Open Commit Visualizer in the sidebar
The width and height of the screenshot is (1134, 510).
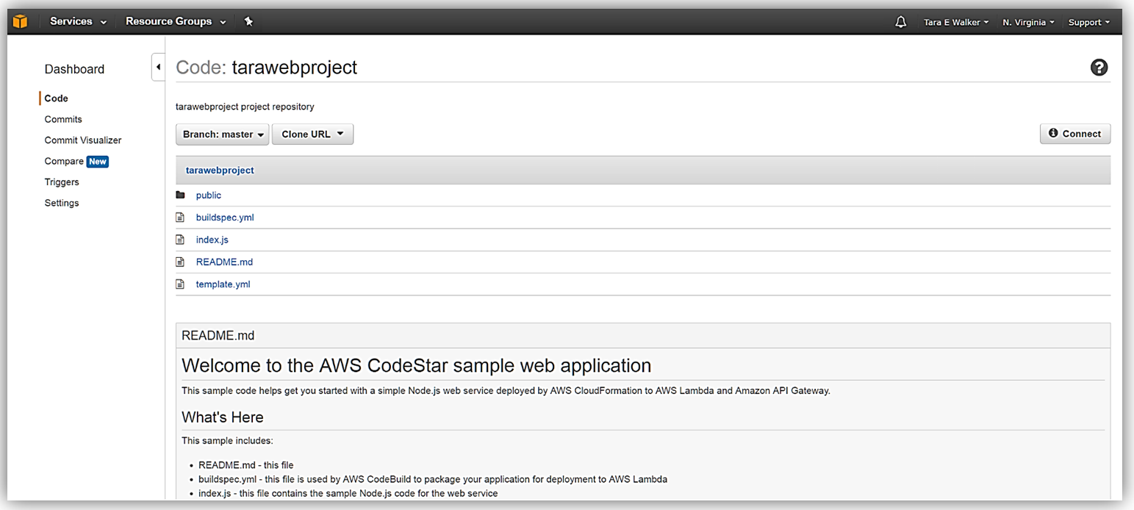click(83, 140)
